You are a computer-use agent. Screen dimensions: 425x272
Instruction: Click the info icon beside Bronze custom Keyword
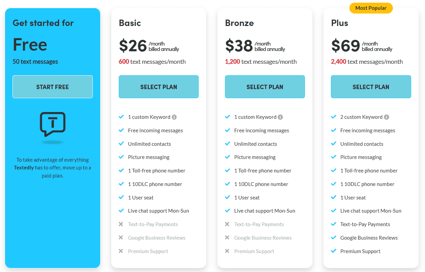pos(280,117)
